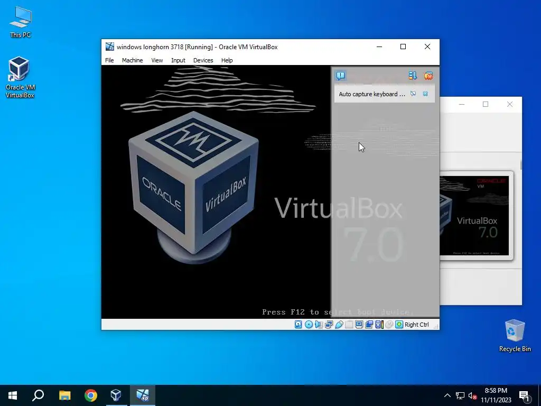Open the Input menu
Image resolution: width=541 pixels, height=406 pixels.
[x=178, y=60]
